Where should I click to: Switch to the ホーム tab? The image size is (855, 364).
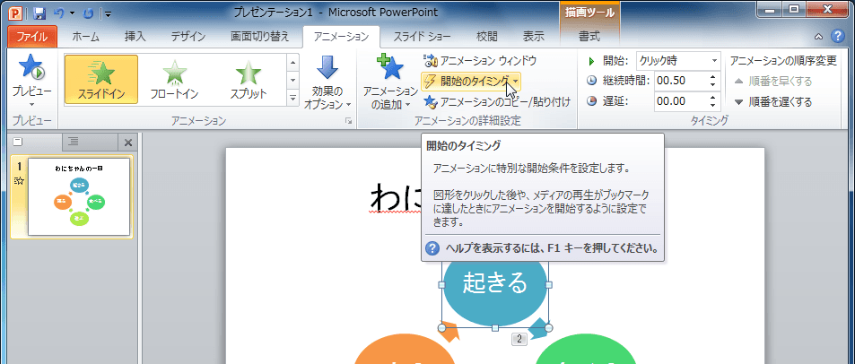85,37
